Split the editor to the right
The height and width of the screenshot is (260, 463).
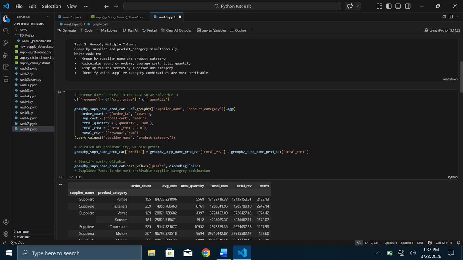(450, 17)
